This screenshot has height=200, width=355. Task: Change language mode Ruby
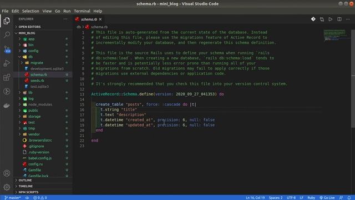pyautogui.click(x=311, y=198)
